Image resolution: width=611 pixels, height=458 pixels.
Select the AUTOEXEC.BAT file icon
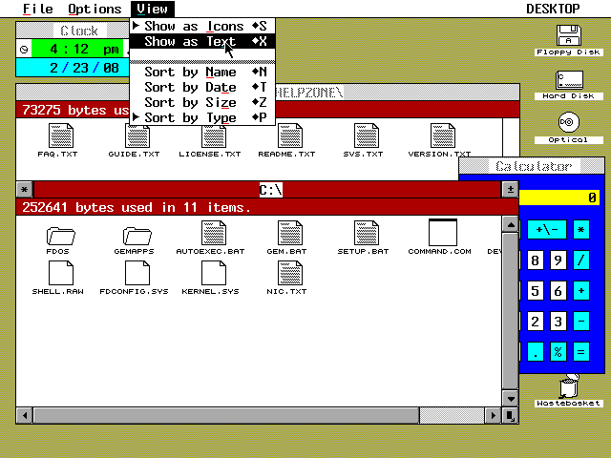coord(214,233)
